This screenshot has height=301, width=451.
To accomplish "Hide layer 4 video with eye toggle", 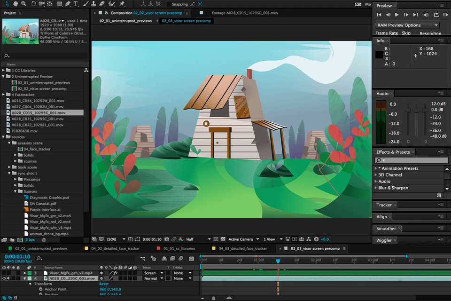I will 4,278.
